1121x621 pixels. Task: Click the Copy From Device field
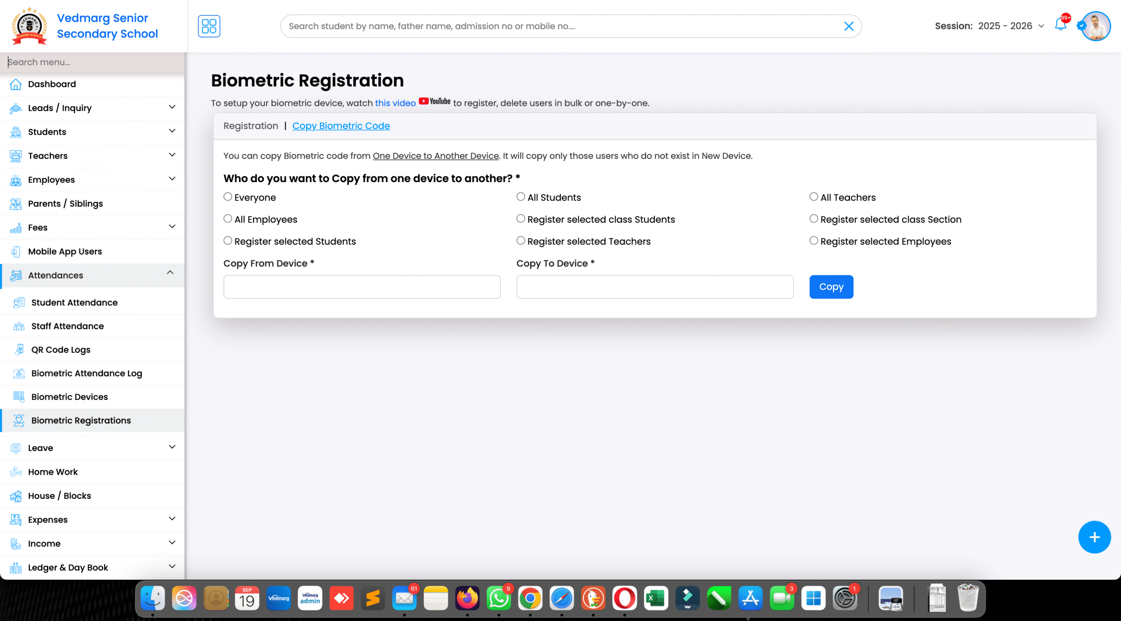point(362,287)
